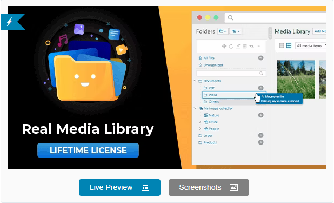Click the LIFETIME LICENSE badge
Image resolution: width=334 pixels, height=203 pixels.
(88, 150)
